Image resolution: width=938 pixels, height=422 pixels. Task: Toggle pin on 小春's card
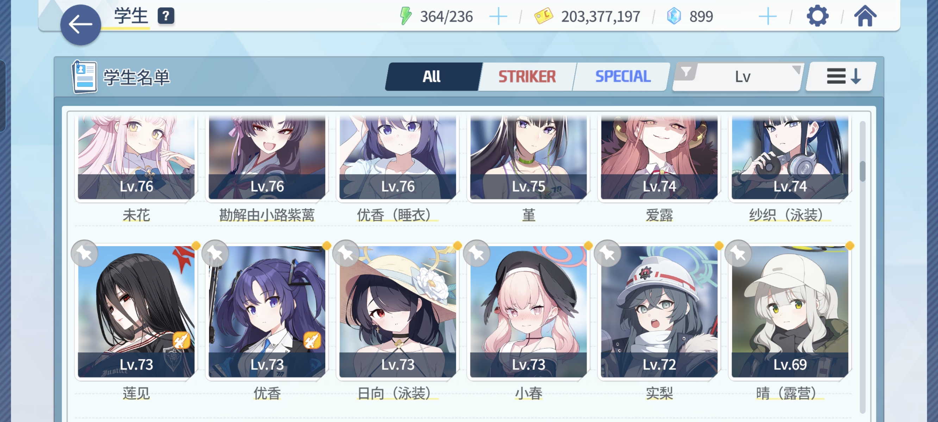[477, 254]
